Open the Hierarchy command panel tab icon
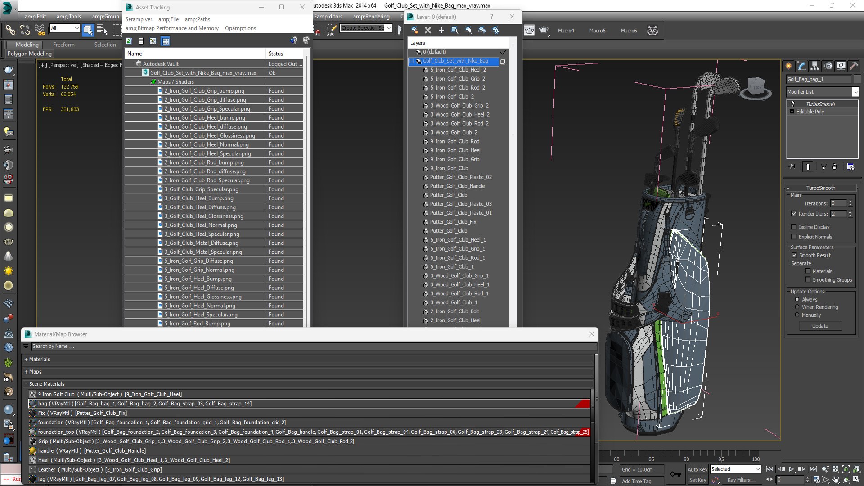This screenshot has height=486, width=864. click(x=814, y=66)
